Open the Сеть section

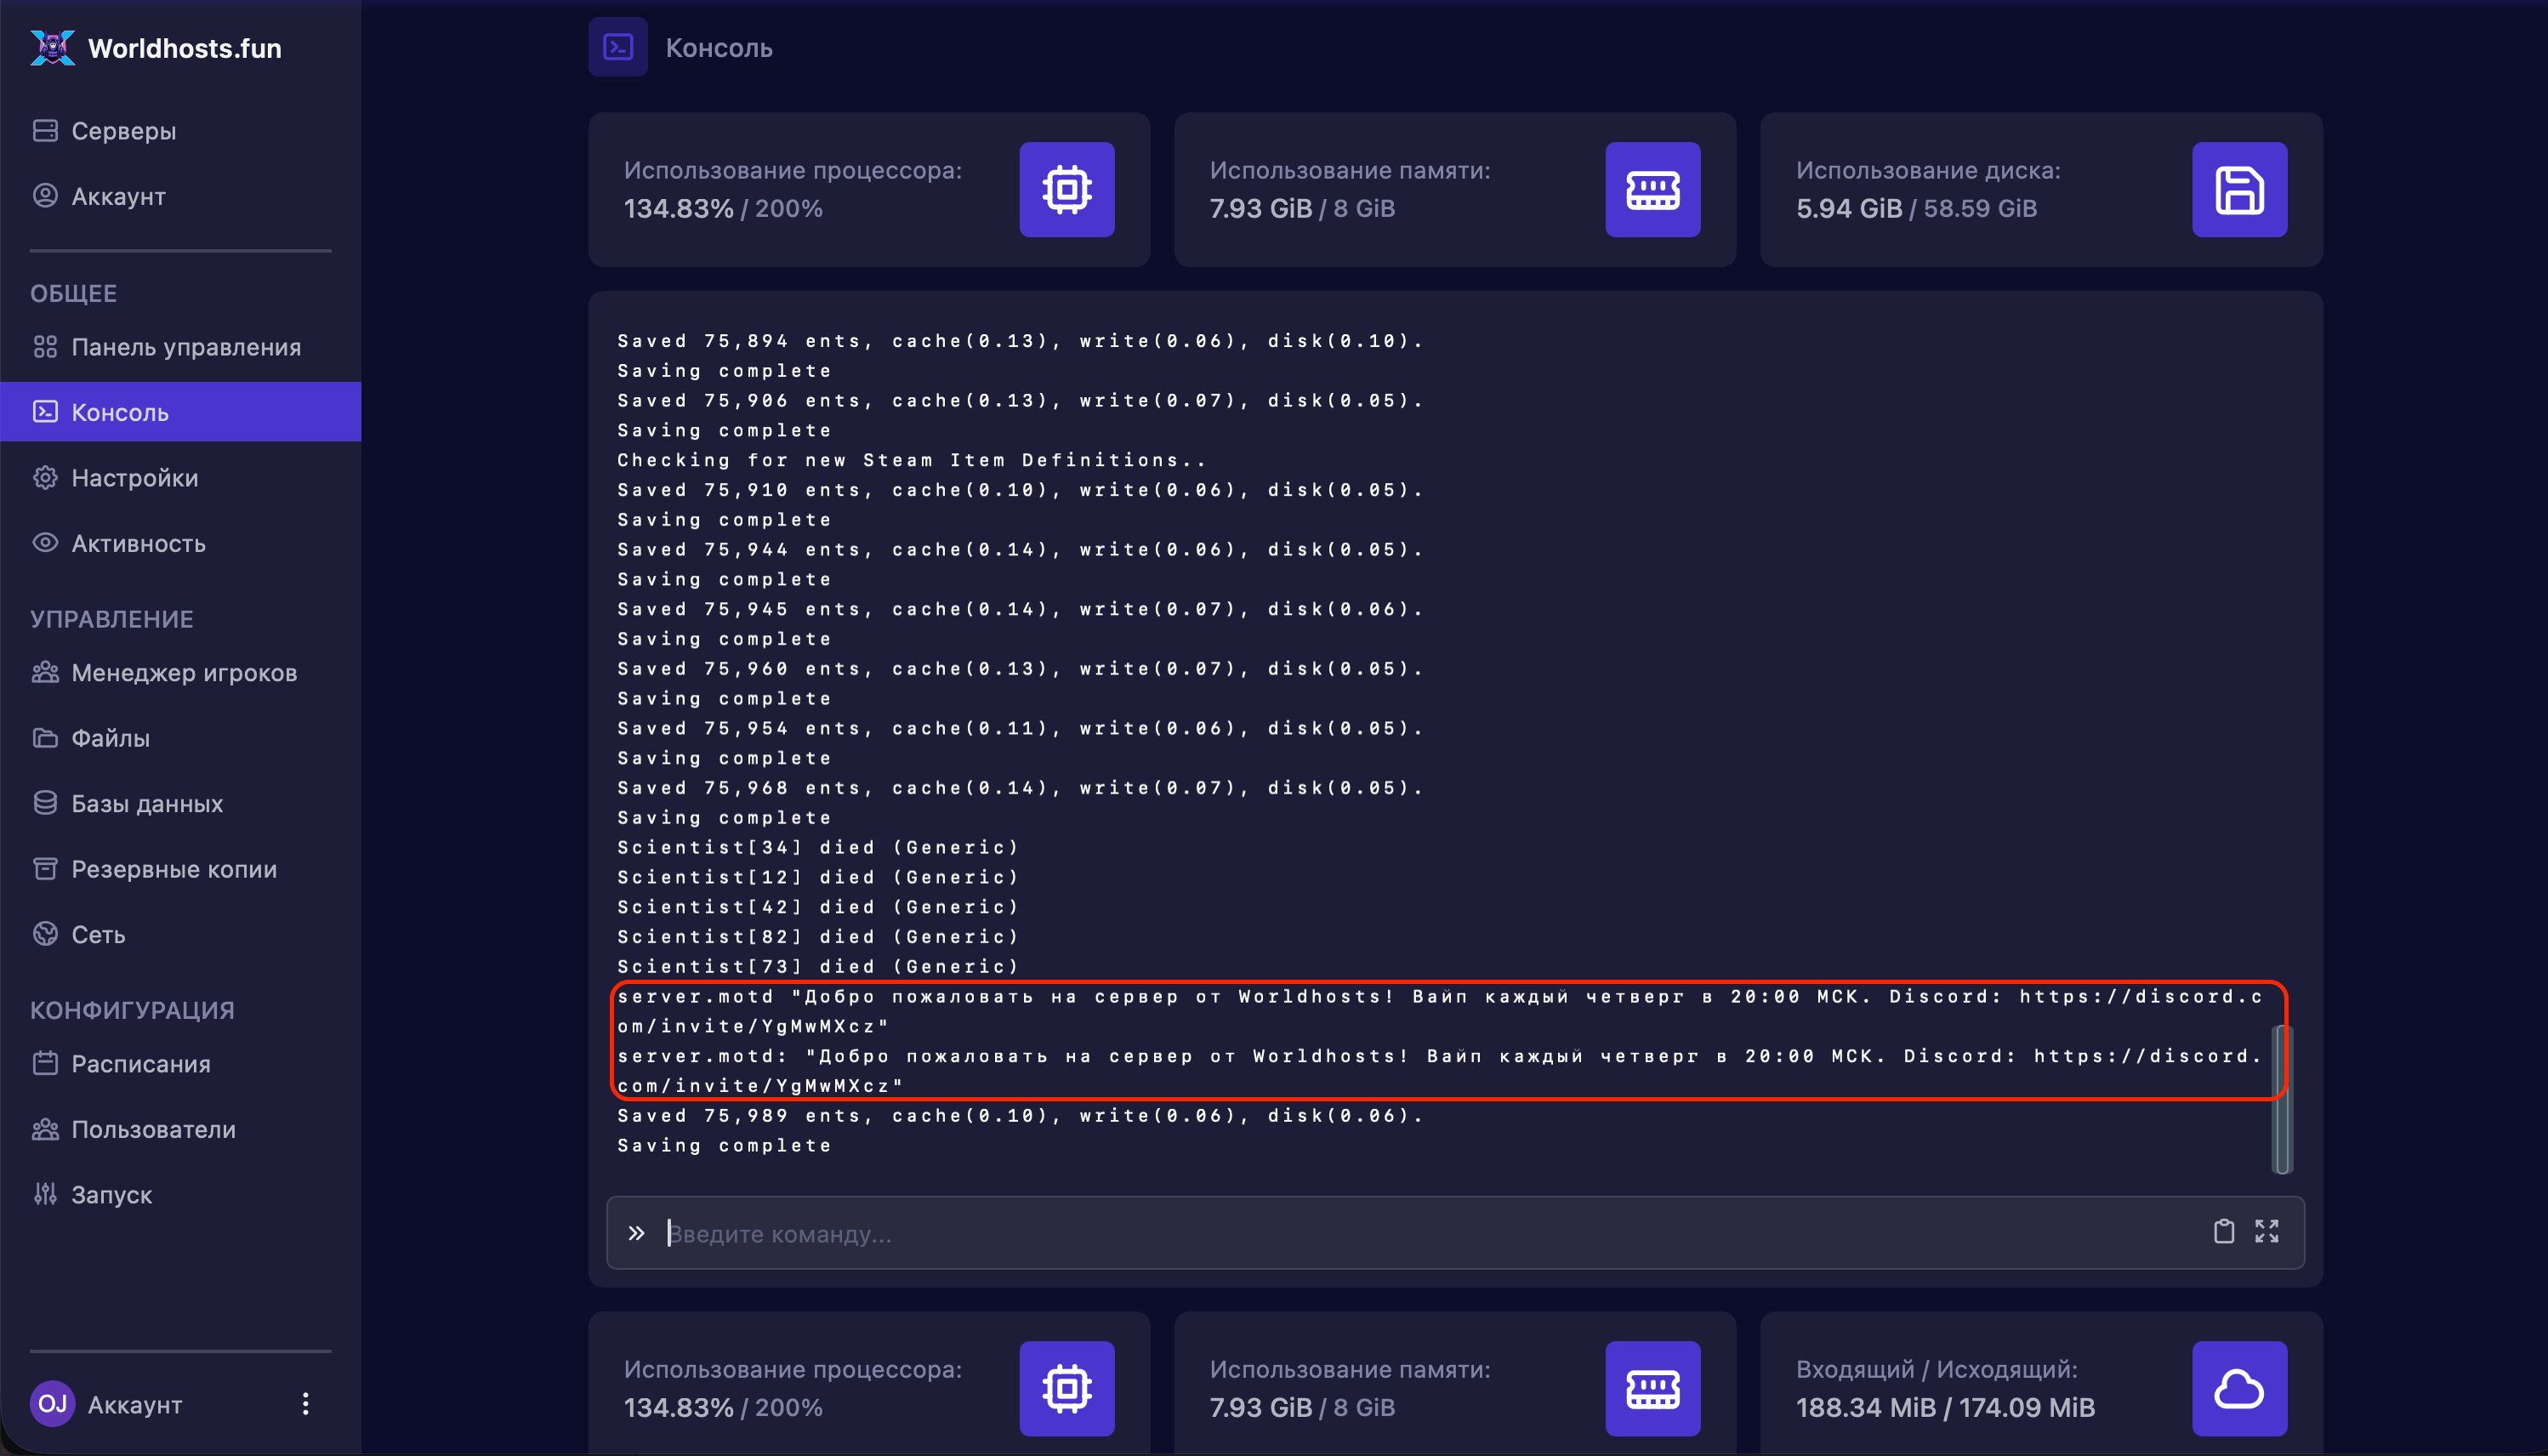180,934
